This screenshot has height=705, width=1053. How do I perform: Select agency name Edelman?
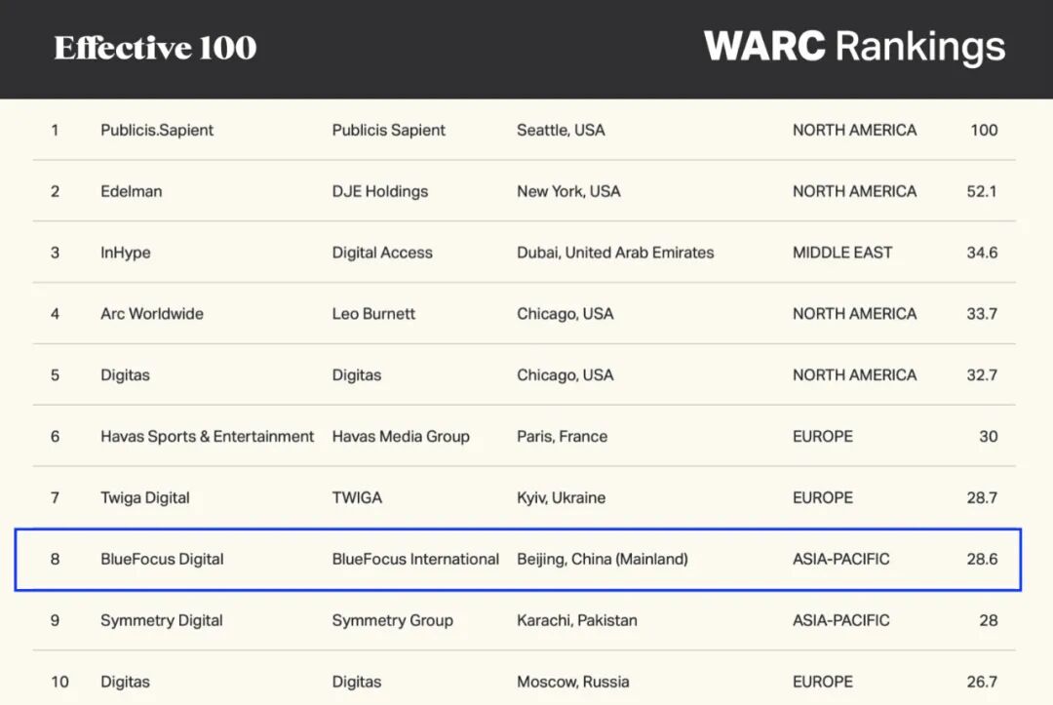point(131,191)
